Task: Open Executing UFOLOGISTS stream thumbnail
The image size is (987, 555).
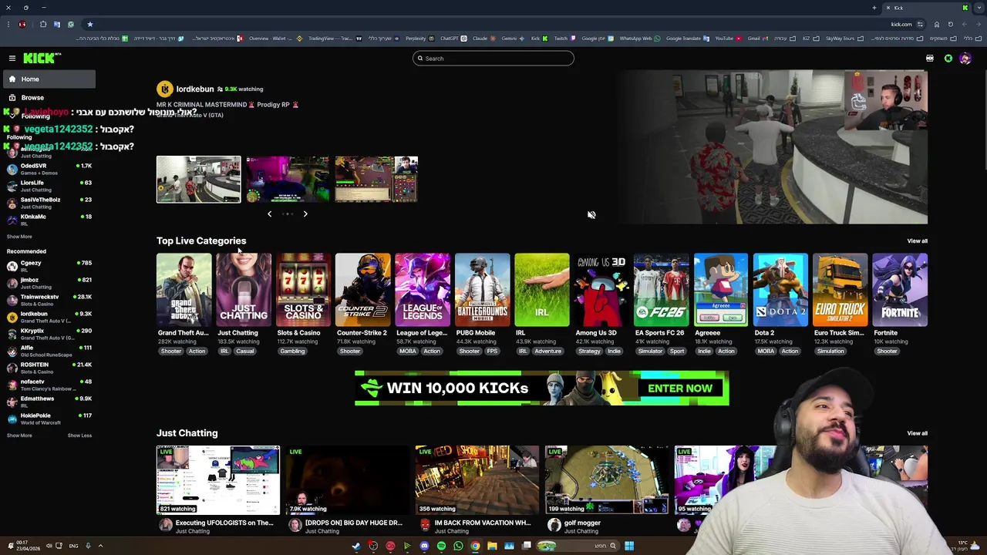Action: pos(218,479)
